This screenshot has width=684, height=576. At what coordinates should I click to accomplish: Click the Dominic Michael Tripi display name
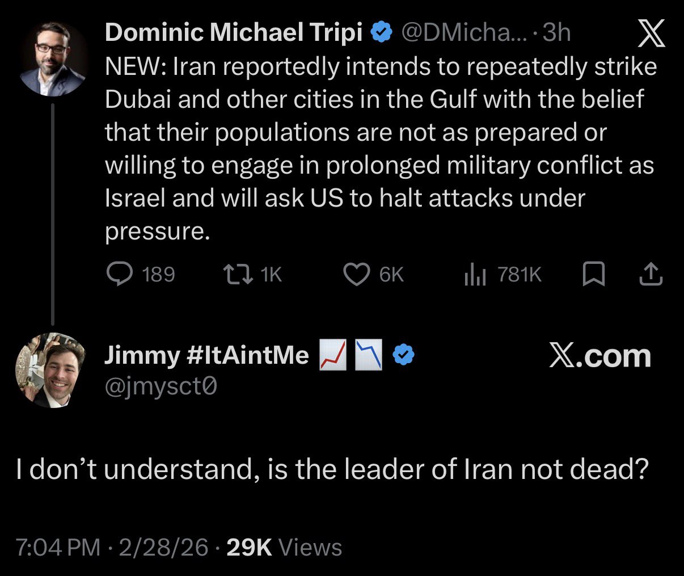233,32
